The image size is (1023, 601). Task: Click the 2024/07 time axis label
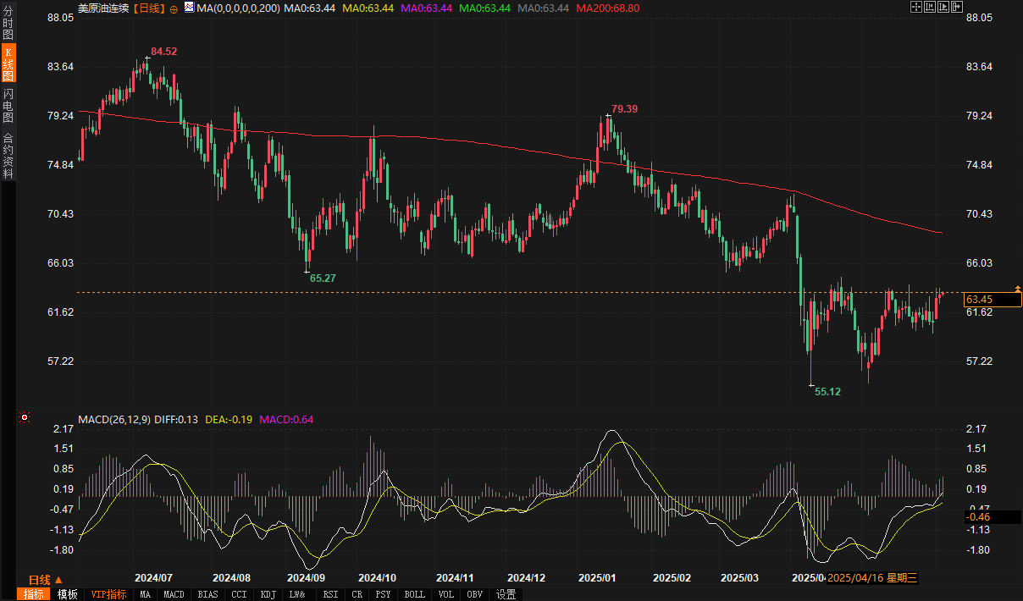[154, 577]
